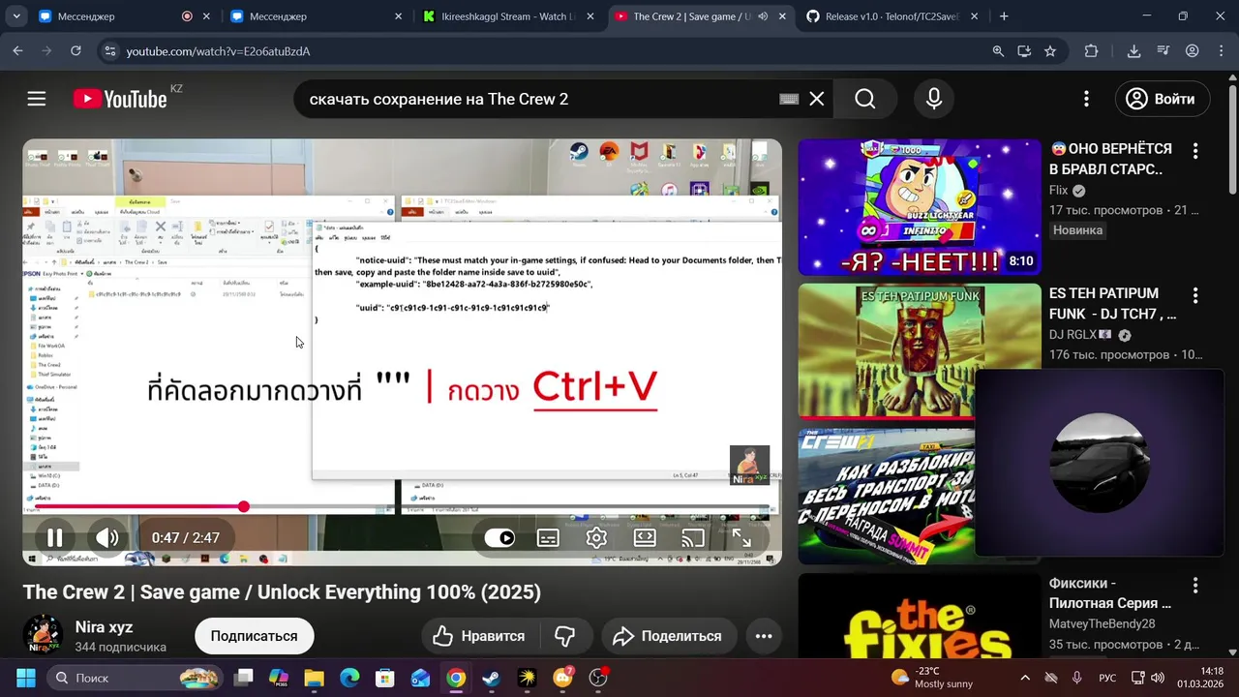This screenshot has height=697, width=1239.
Task: Open the on-screen keyboard in the search box
Action: 789,99
